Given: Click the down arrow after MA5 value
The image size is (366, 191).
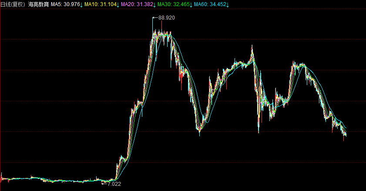Looking at the screenshot, I should coord(81,5).
